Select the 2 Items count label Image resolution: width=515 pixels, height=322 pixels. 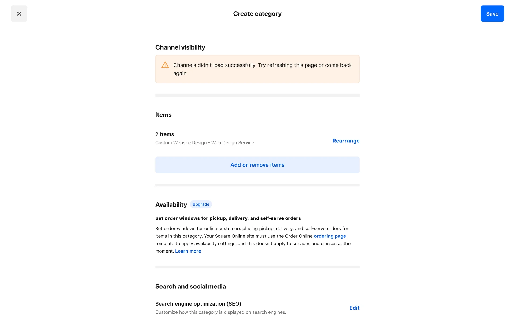point(164,134)
